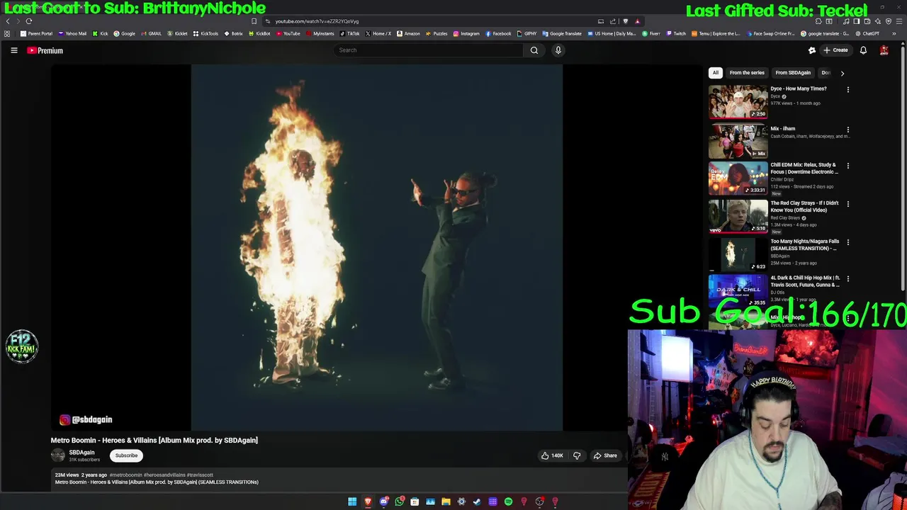Open the TikTok bookmark
907x510 pixels.
349,33
